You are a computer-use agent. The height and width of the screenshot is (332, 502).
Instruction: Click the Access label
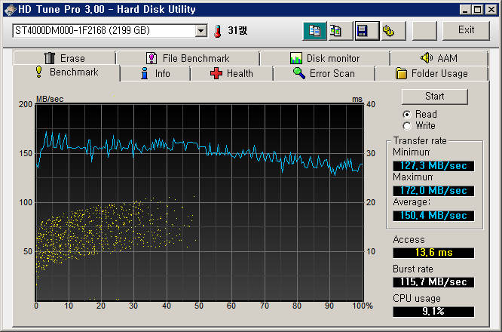tap(409, 240)
